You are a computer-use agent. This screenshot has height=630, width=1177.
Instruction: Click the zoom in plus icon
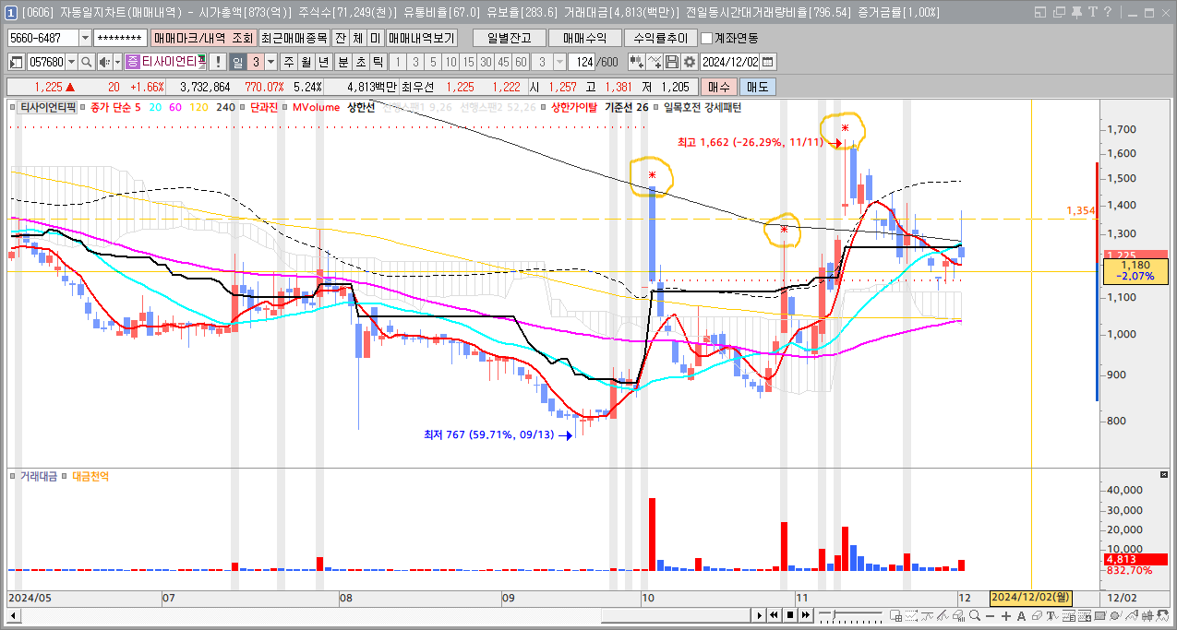click(1005, 616)
